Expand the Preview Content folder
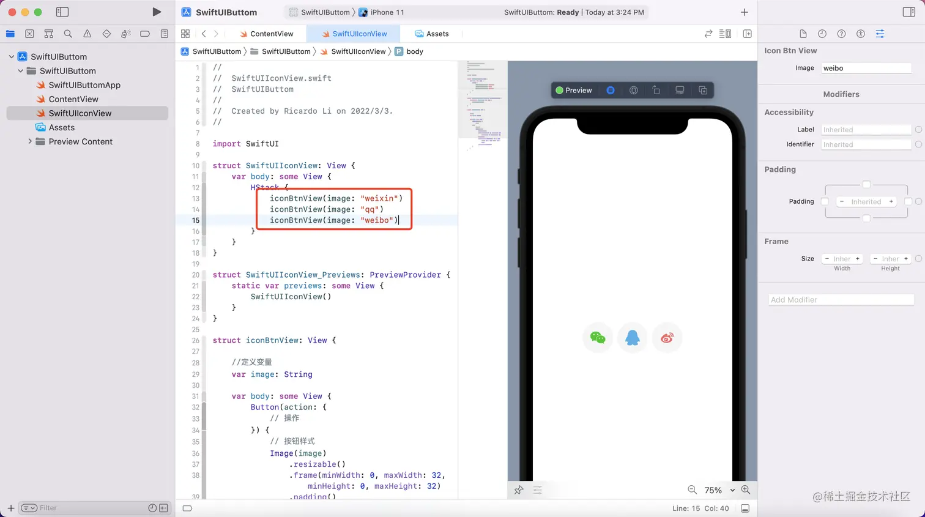Viewport: 925px width, 517px height. pos(30,141)
